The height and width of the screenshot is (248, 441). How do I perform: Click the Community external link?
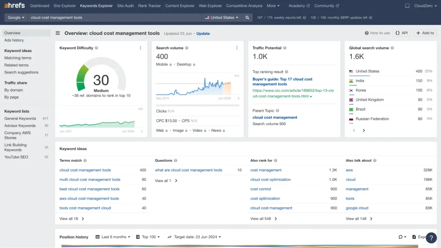coord(326,6)
